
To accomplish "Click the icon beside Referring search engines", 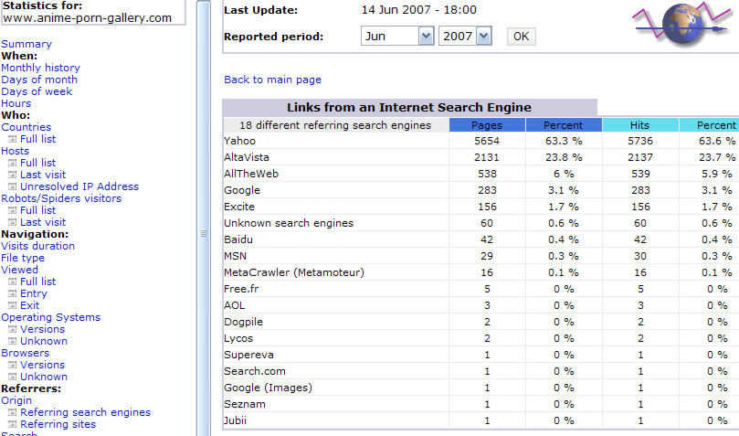I will tap(13, 413).
